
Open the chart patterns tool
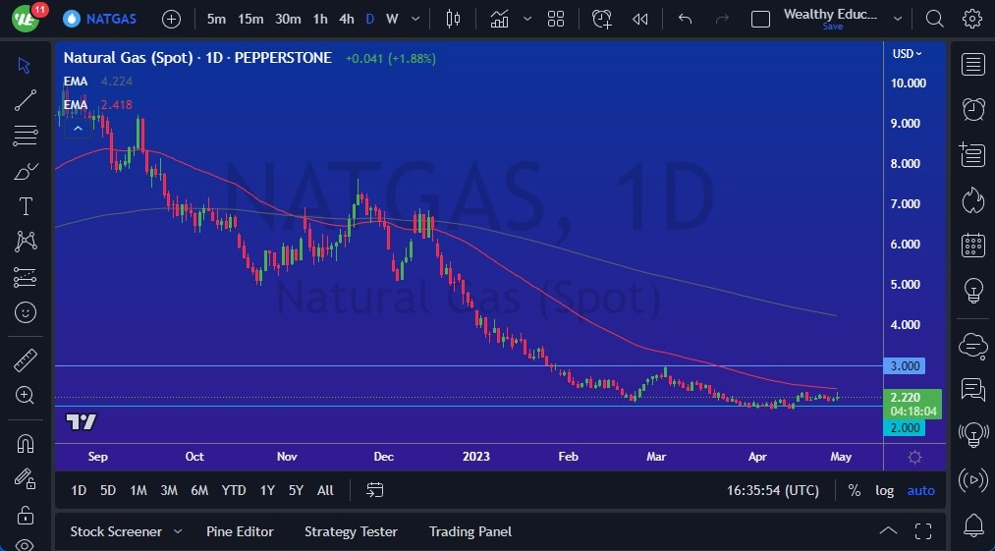[25, 242]
